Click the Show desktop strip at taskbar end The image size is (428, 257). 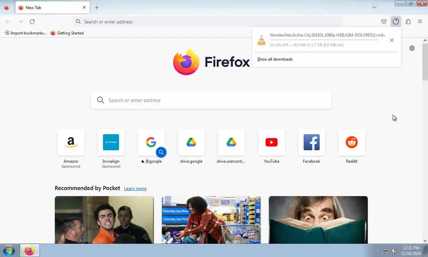point(426,251)
